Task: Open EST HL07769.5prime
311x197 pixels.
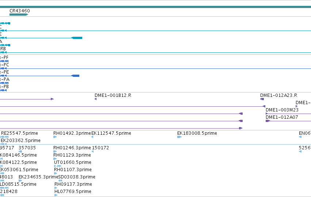Action: click(73, 192)
